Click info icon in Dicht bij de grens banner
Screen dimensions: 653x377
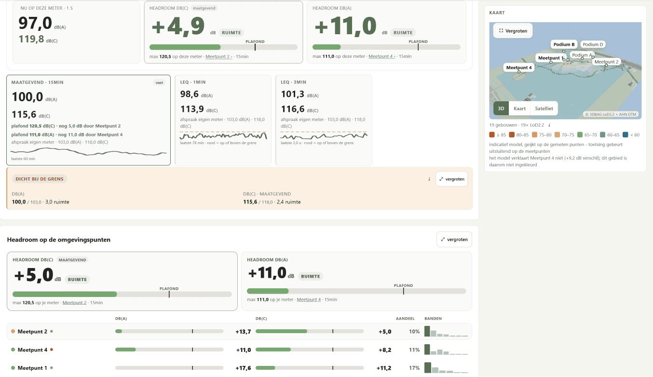[x=429, y=179]
